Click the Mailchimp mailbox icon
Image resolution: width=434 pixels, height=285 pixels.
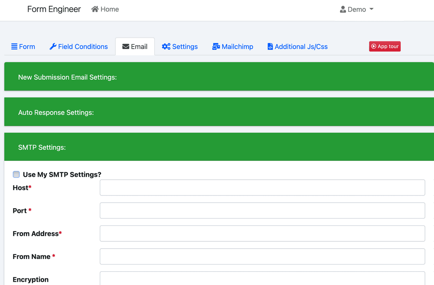click(x=216, y=47)
